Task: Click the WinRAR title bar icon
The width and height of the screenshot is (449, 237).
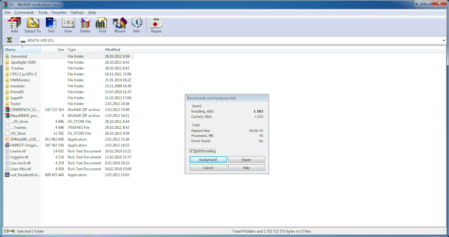Action: coord(5,4)
